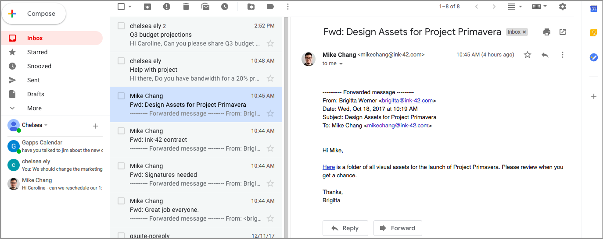This screenshot has width=603, height=239.
Task: Star the Help with project email
Action: point(270,78)
